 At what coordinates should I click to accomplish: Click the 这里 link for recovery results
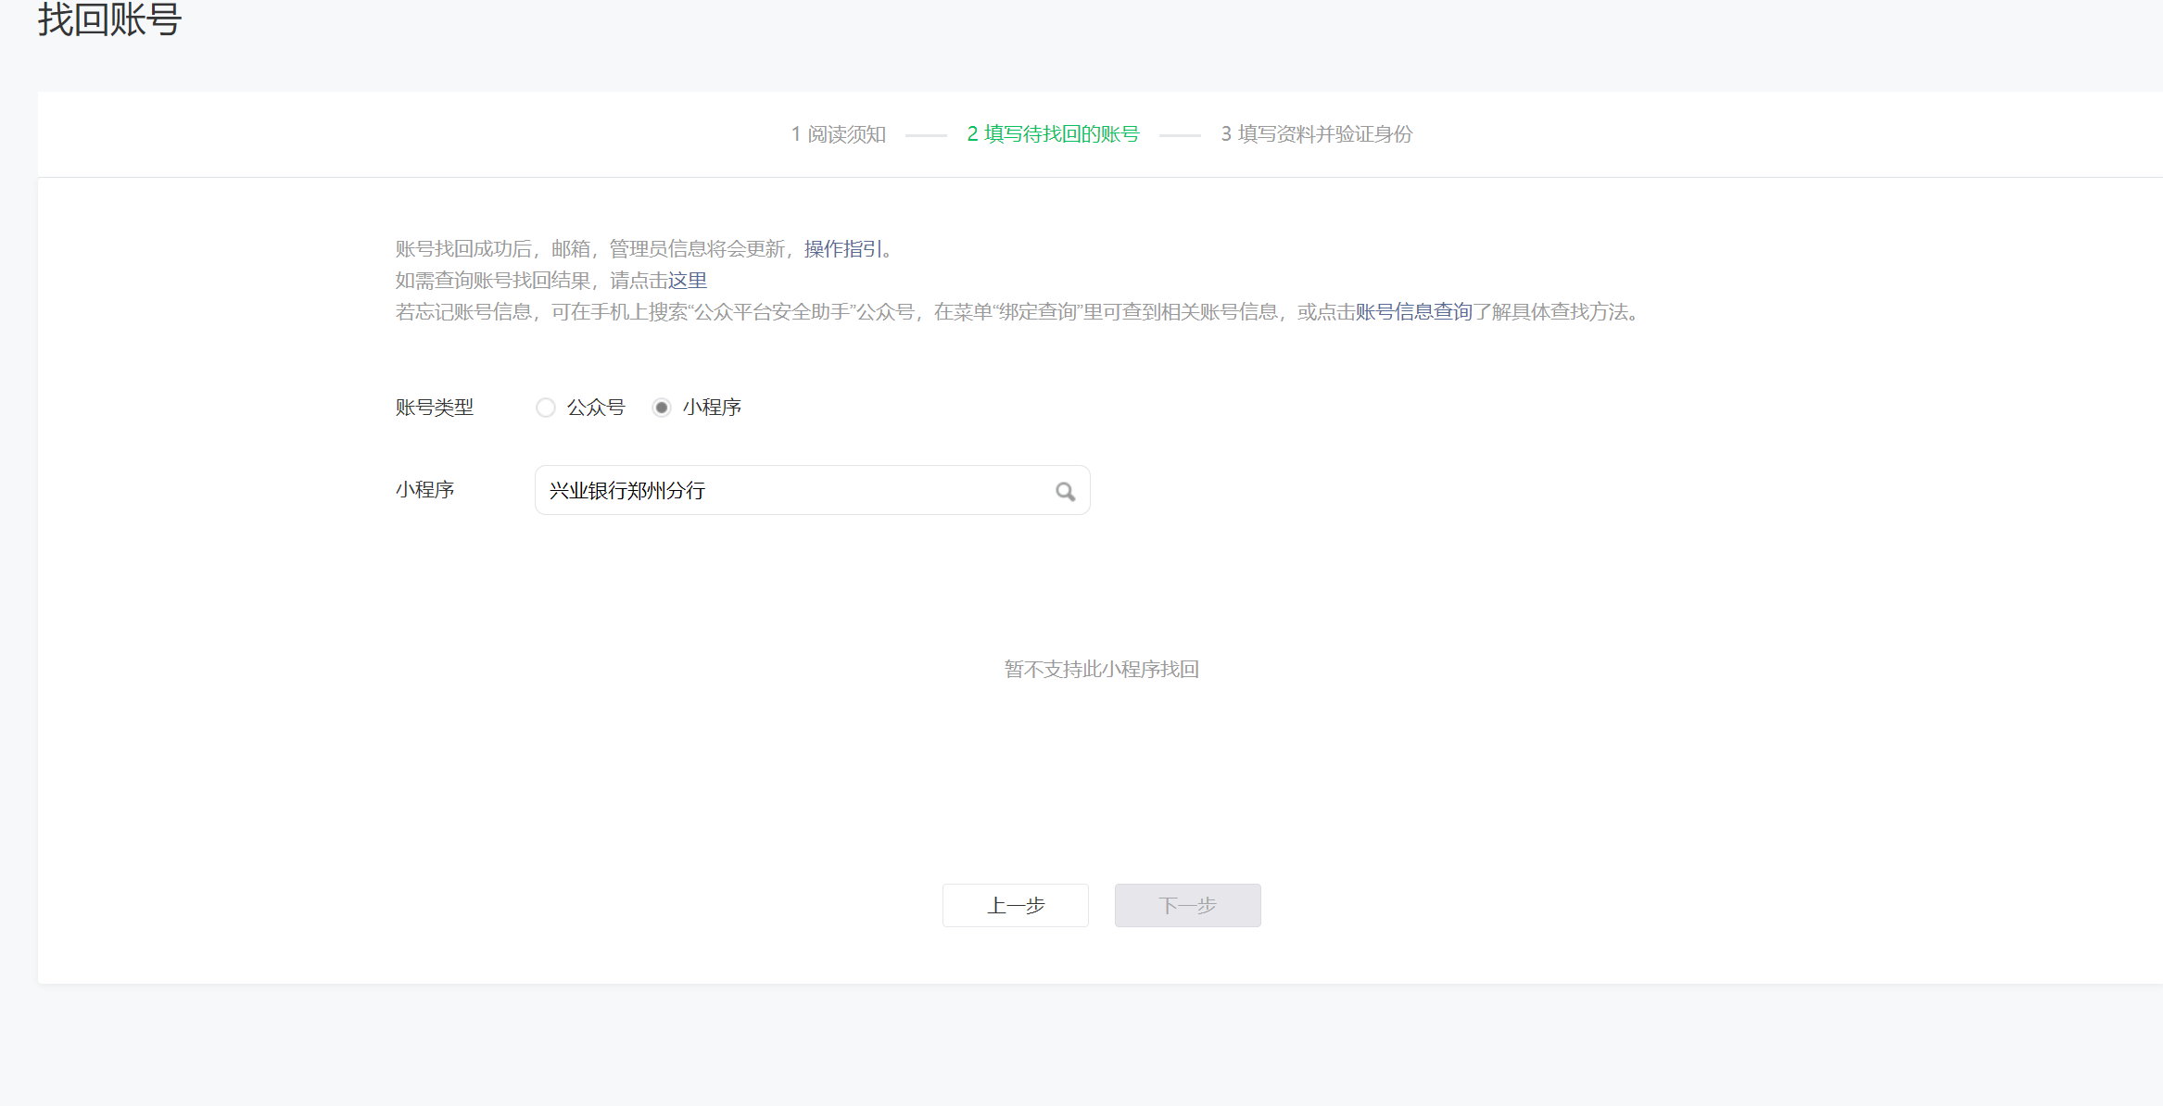pyautogui.click(x=688, y=281)
